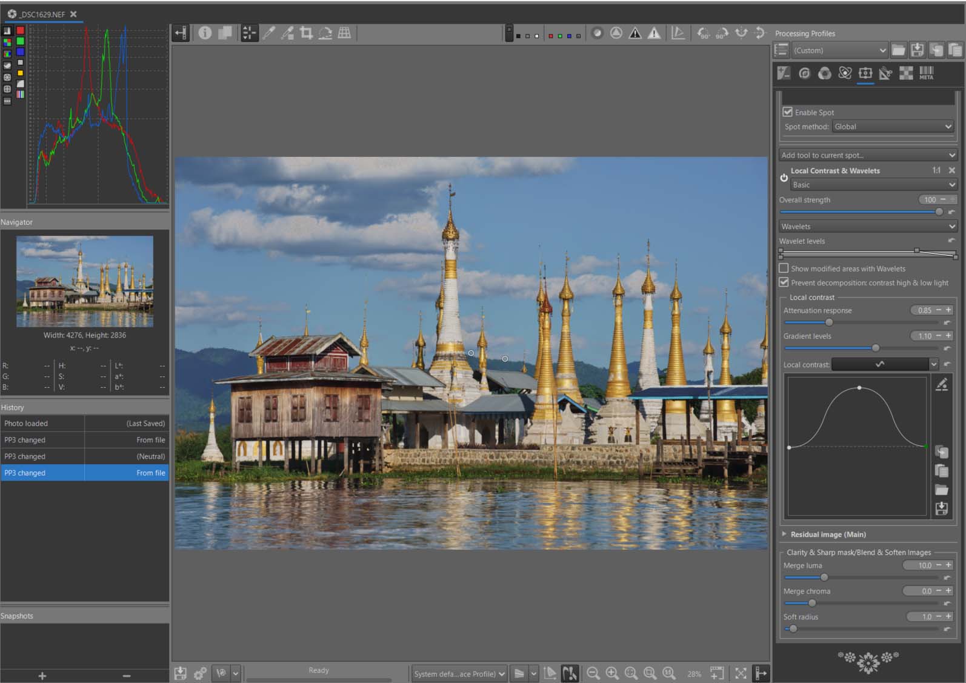Enable Show modified areas with Wavelets

click(784, 268)
